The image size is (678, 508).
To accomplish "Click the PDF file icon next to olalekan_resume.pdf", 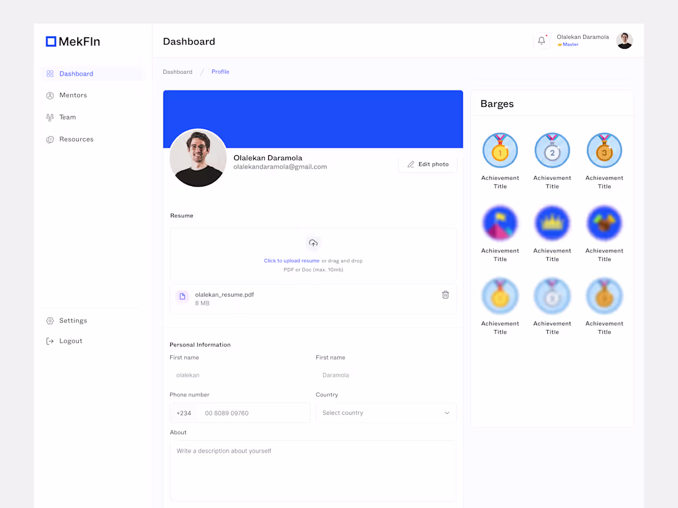I will pos(182,296).
